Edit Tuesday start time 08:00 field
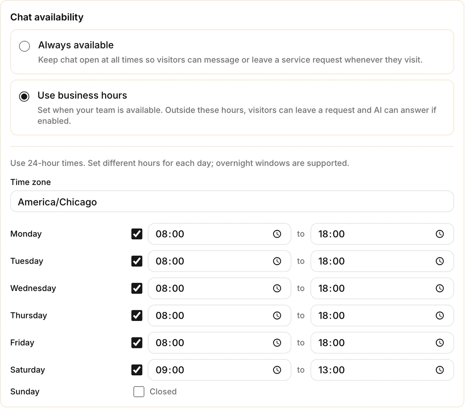Viewport: 465px width, 408px height. click(220, 261)
